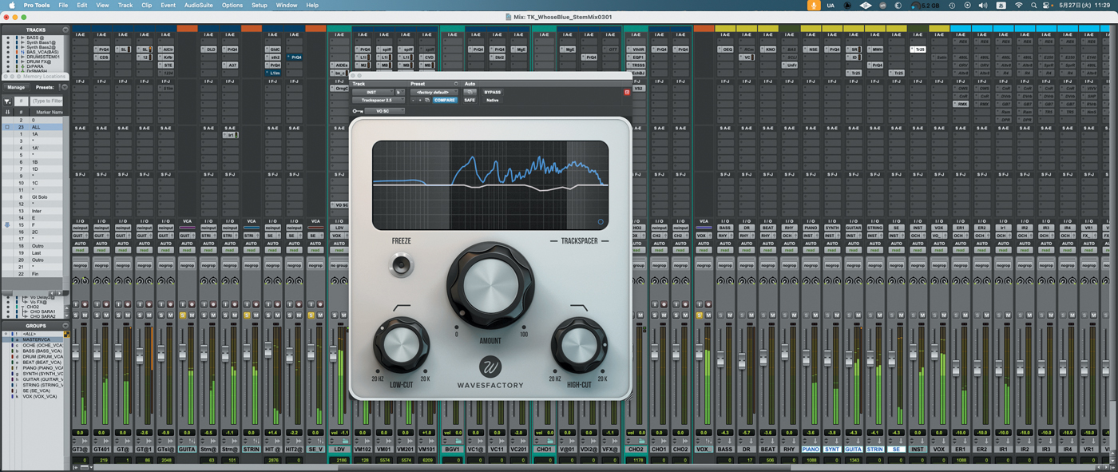
Task: Select the MASTERVCA group
Action: pyautogui.click(x=35, y=339)
